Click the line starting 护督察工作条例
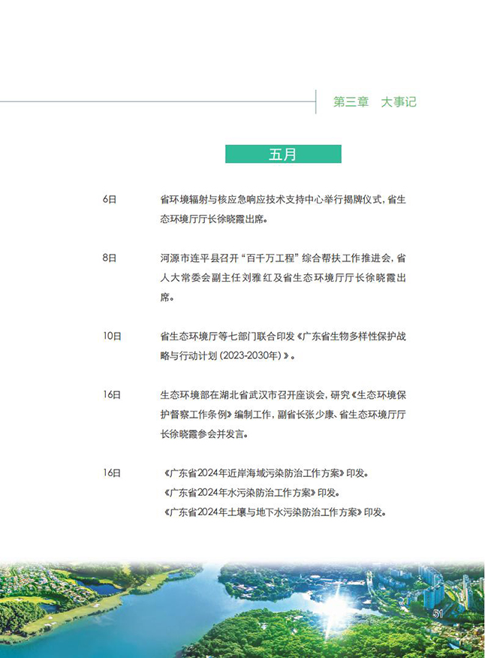 [x=283, y=414]
